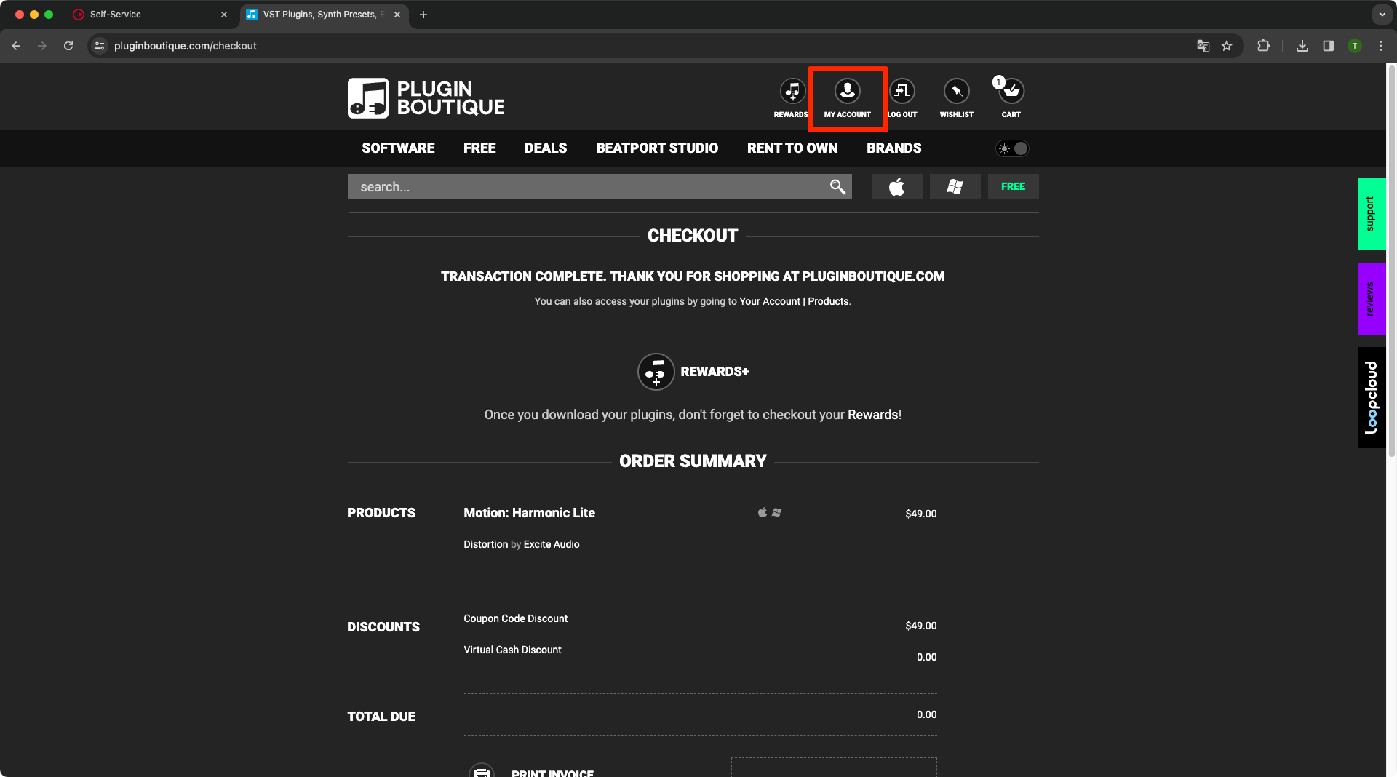This screenshot has width=1397, height=777.
Task: Toggle the light/dark theme switch
Action: (1012, 148)
